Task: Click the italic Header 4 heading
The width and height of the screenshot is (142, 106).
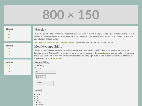Action: (x=38, y=68)
